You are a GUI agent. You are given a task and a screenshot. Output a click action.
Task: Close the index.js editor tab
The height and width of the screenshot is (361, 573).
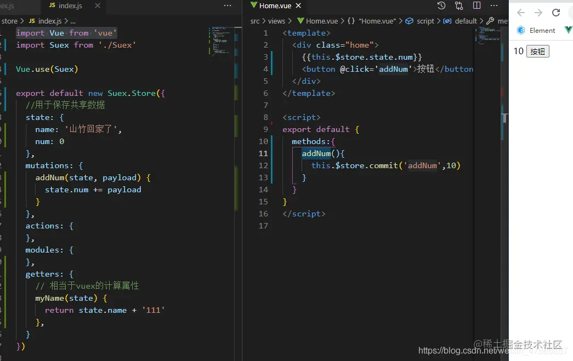(x=97, y=5)
